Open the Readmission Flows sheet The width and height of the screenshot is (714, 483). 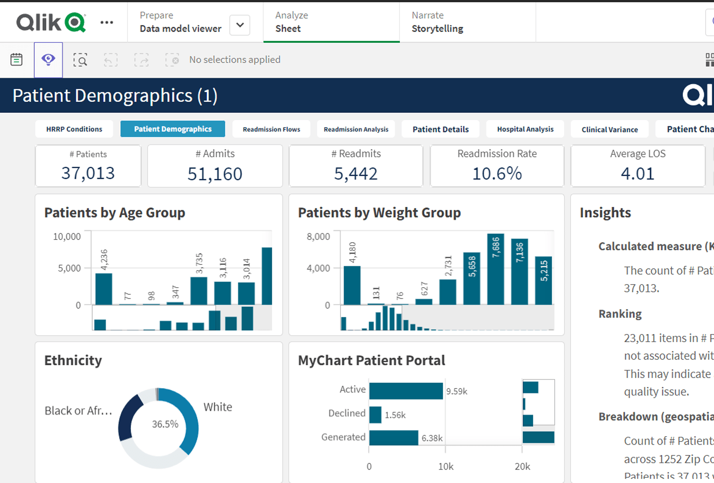coord(271,129)
